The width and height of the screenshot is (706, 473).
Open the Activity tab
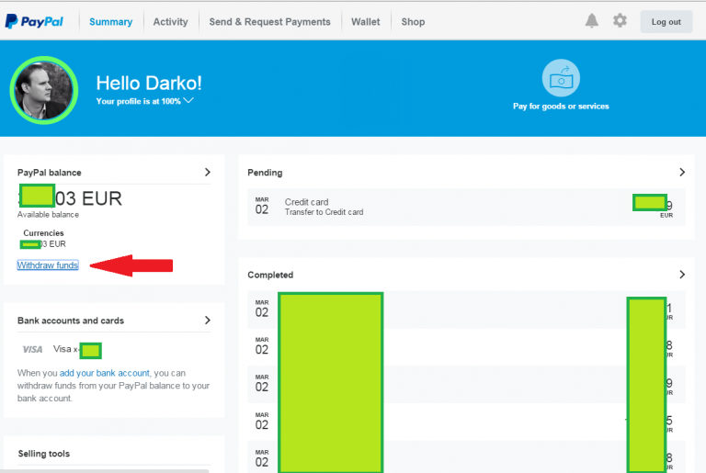coord(170,22)
